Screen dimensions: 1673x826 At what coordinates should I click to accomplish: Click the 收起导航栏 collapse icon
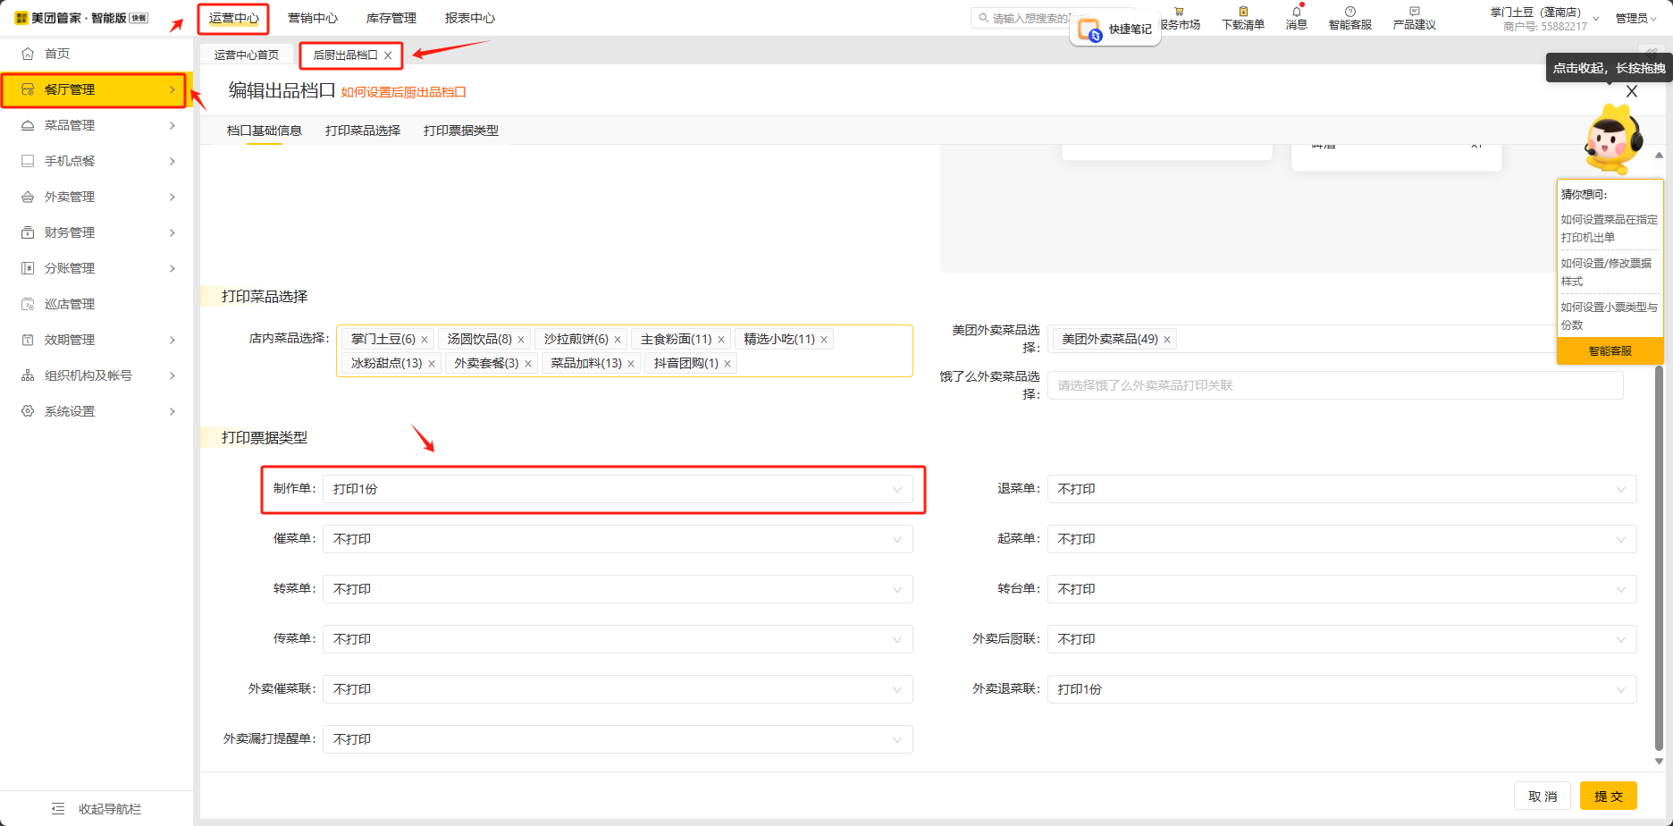(58, 809)
